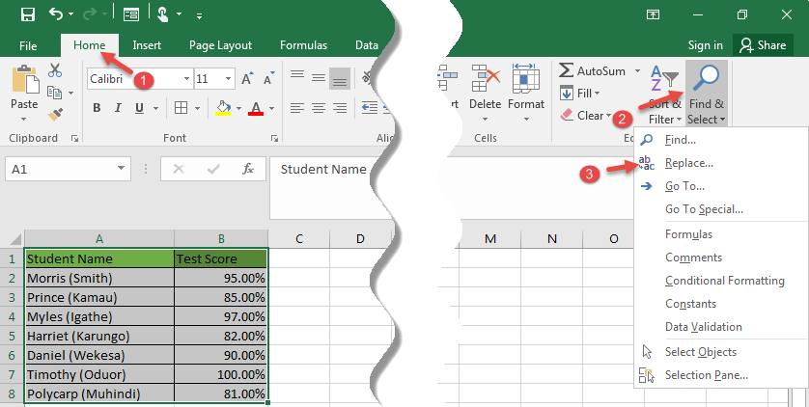Screen dimensions: 809x407
Task: Switch to the Home tab
Action: (x=89, y=45)
